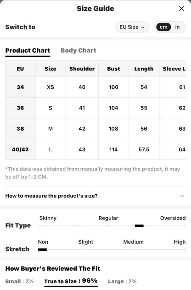The height and width of the screenshot is (290, 191).
Task: Open the EU Size dropdown
Action: [x=132, y=27]
